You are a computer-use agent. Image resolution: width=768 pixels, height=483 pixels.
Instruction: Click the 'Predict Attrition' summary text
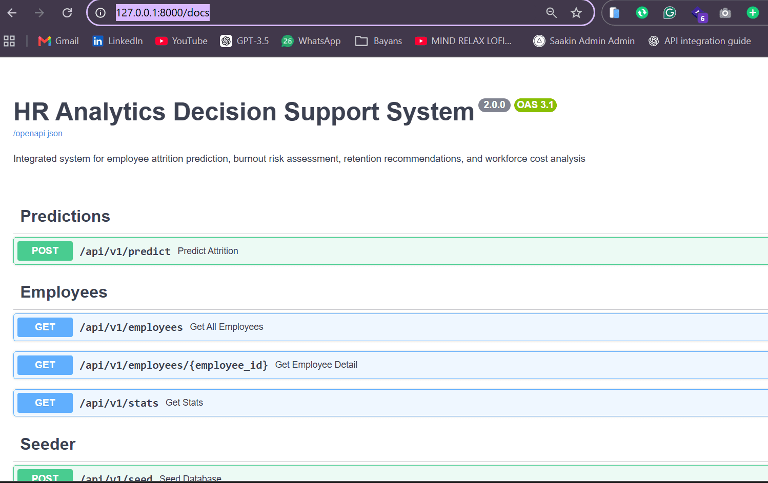point(208,251)
